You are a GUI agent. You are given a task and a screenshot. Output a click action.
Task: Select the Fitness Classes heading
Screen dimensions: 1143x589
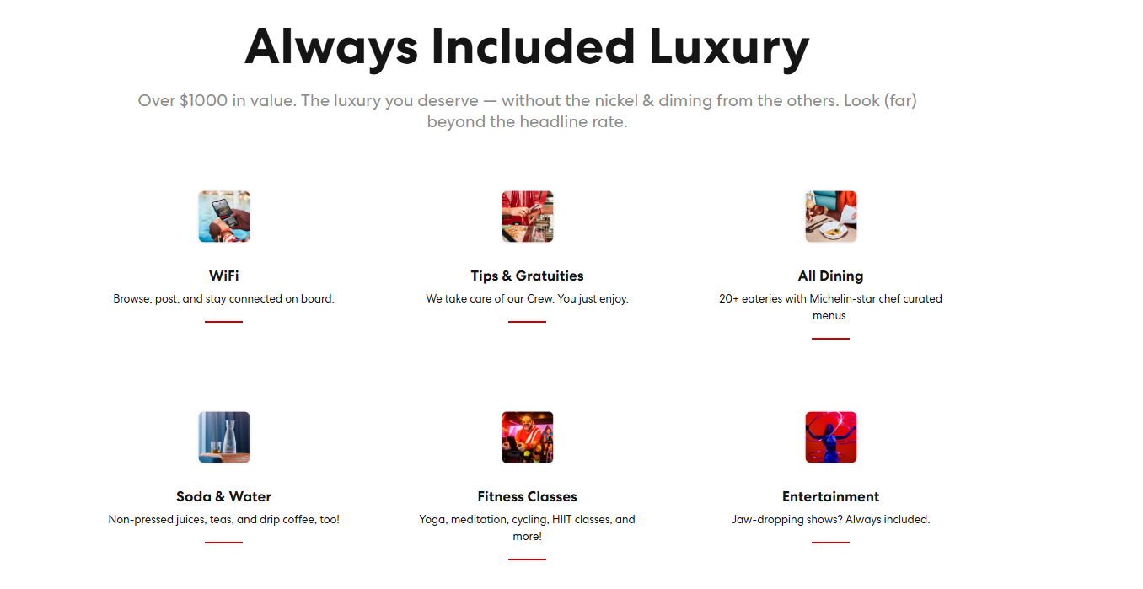point(528,496)
